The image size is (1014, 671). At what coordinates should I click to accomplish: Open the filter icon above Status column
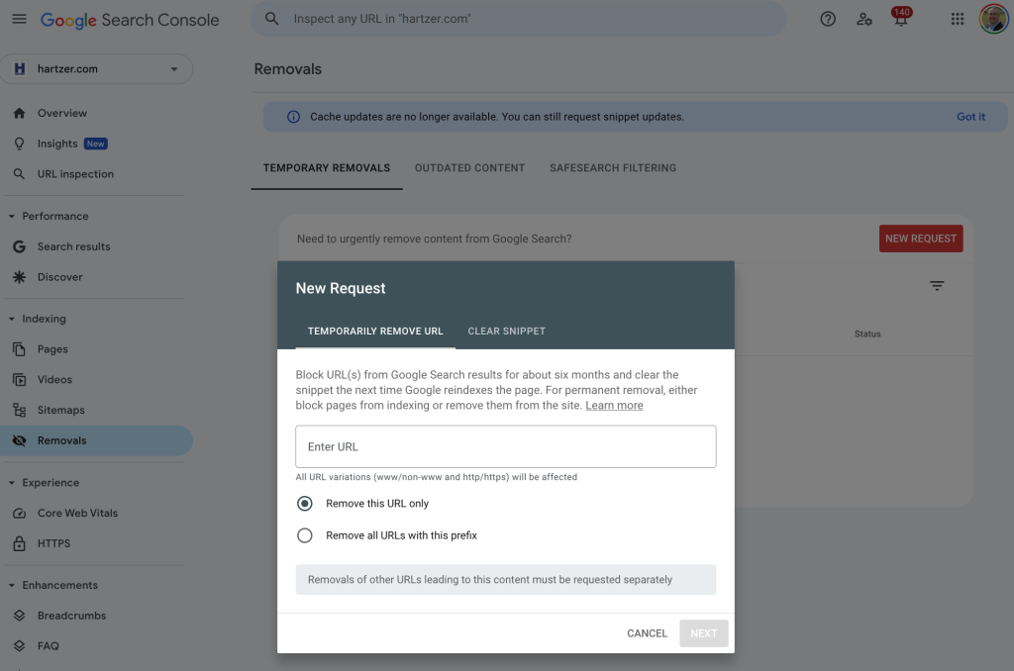(x=937, y=285)
